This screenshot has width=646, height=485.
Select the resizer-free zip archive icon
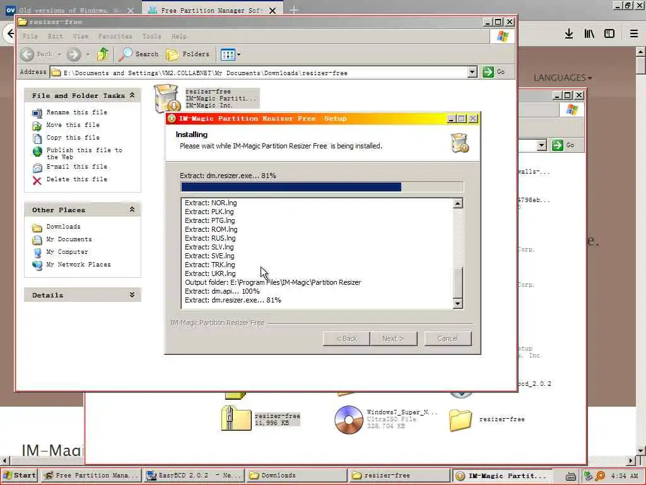(x=237, y=419)
